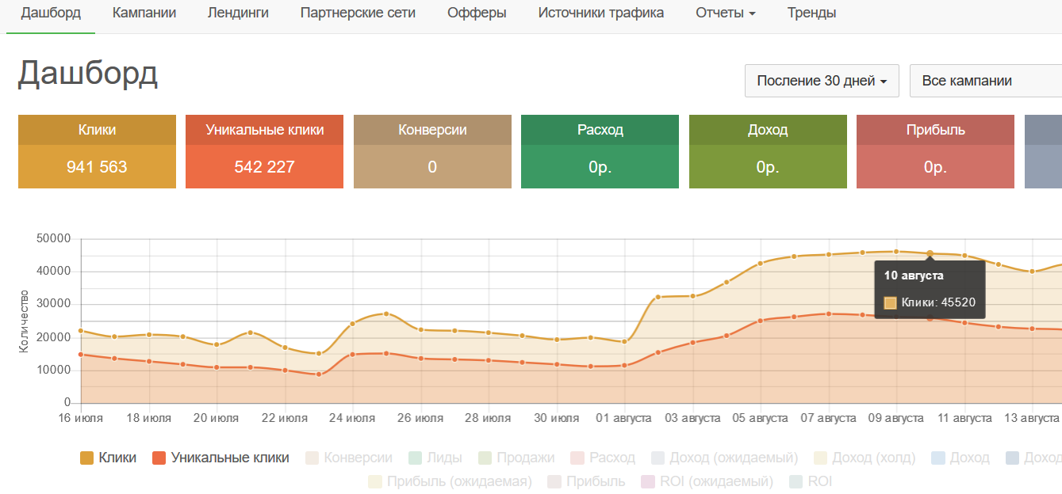The height and width of the screenshot is (494, 1062).
Task: Enable the Лиды series in the legend
Action: click(435, 458)
